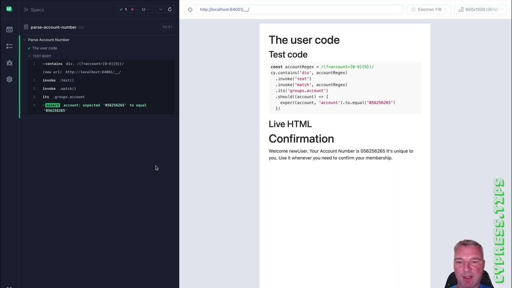The width and height of the screenshot is (512, 288).
Task: Click the invoke .match() command entry
Action: pyautogui.click(x=59, y=89)
